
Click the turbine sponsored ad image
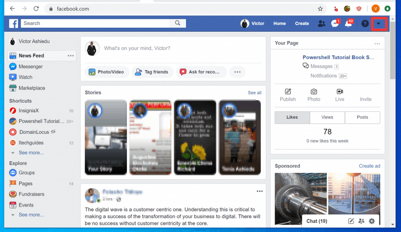pyautogui.click(x=300, y=199)
